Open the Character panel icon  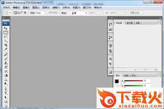pyautogui.click(x=110, y=59)
